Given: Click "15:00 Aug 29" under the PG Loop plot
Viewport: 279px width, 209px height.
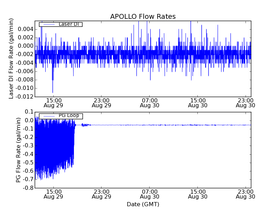Looking at the screenshot, I should pos(53,194).
